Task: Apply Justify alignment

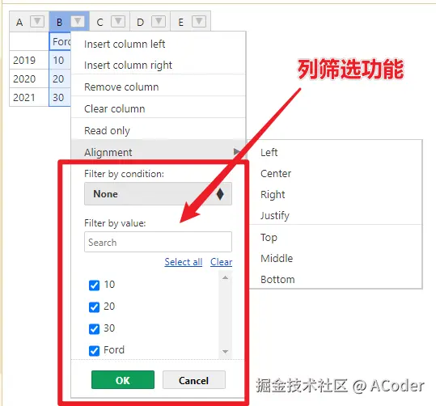Action: click(336, 215)
